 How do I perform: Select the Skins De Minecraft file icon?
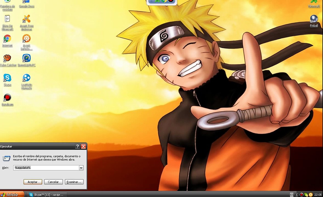click(7, 22)
